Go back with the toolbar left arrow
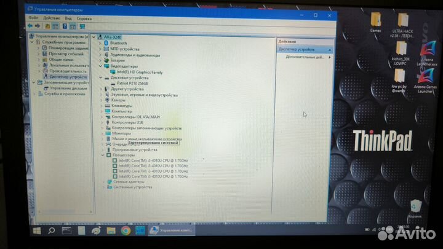The height and width of the screenshot is (249, 443). 30,26
